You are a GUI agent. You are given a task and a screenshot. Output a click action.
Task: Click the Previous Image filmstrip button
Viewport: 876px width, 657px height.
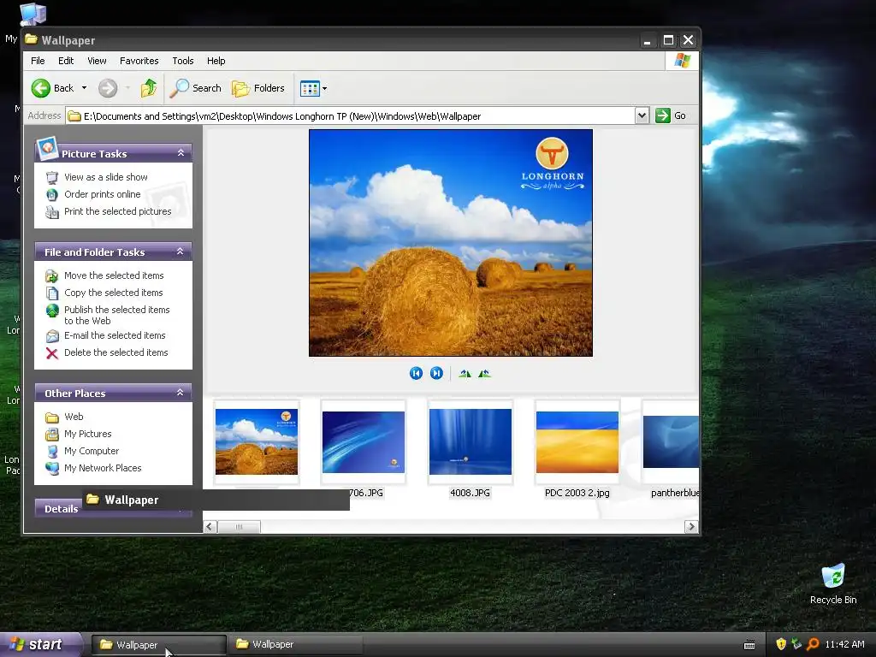416,373
